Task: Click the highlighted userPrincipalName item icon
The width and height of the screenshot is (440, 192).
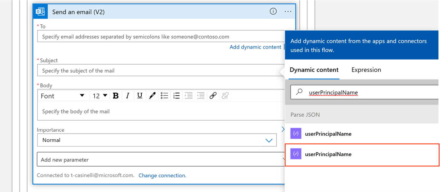Action: (296, 154)
